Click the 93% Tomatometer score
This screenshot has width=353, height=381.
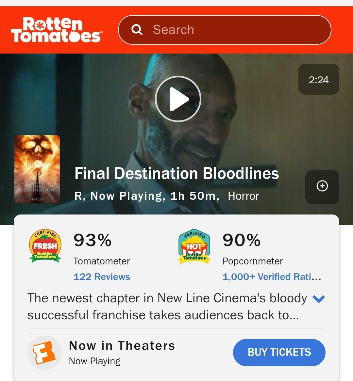[93, 240]
